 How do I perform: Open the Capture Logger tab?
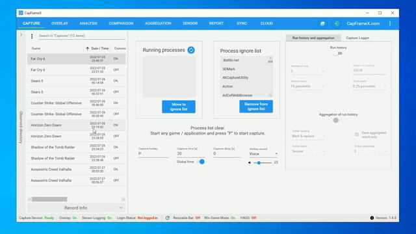[357, 38]
